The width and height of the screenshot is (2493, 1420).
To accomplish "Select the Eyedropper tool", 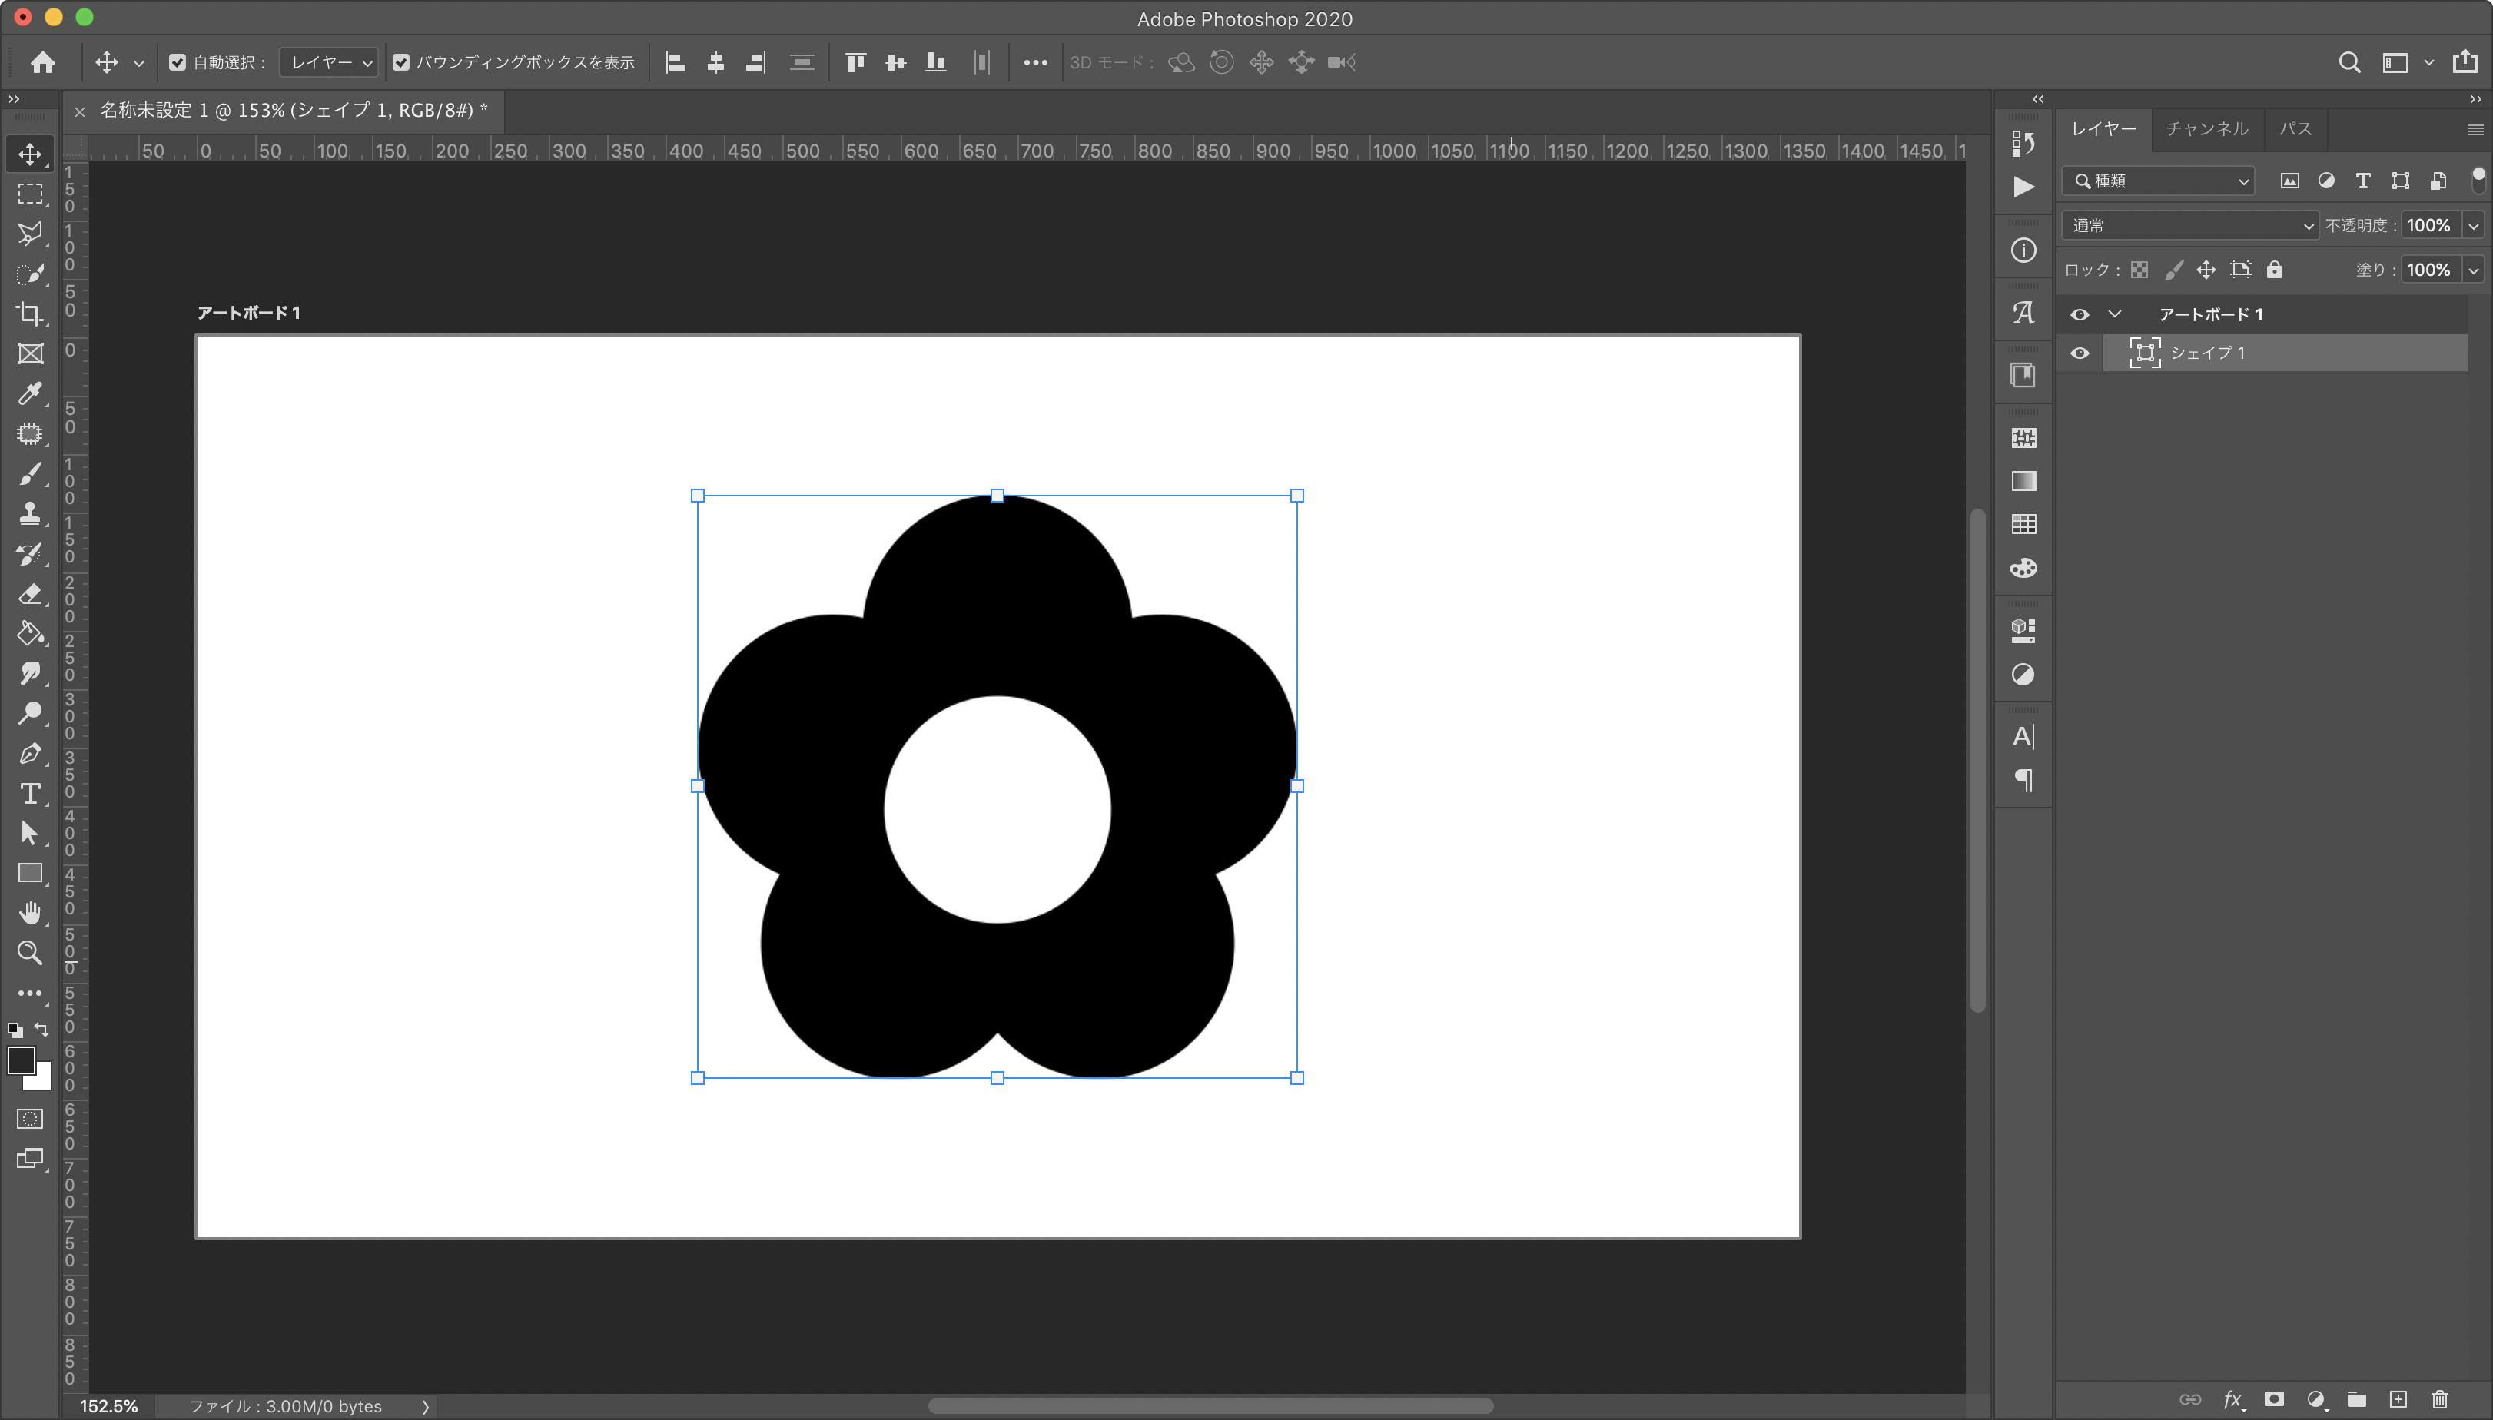I will tap(29, 394).
